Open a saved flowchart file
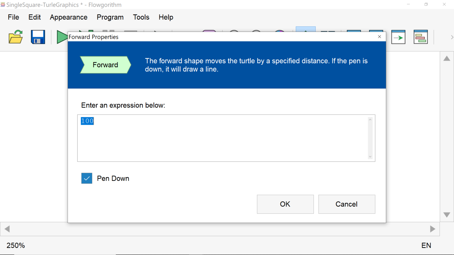 (x=15, y=37)
